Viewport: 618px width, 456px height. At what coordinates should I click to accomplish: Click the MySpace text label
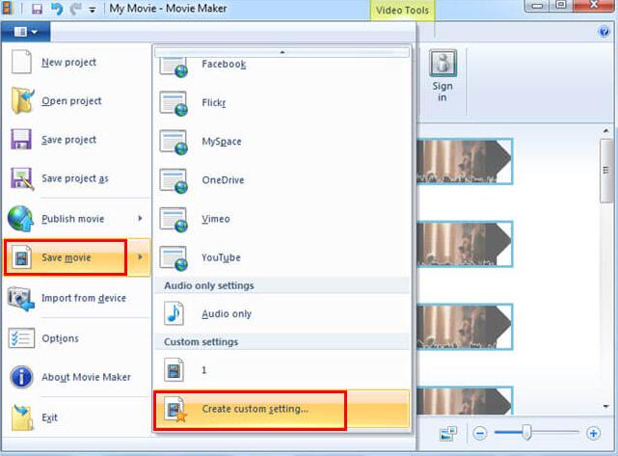pyautogui.click(x=222, y=142)
